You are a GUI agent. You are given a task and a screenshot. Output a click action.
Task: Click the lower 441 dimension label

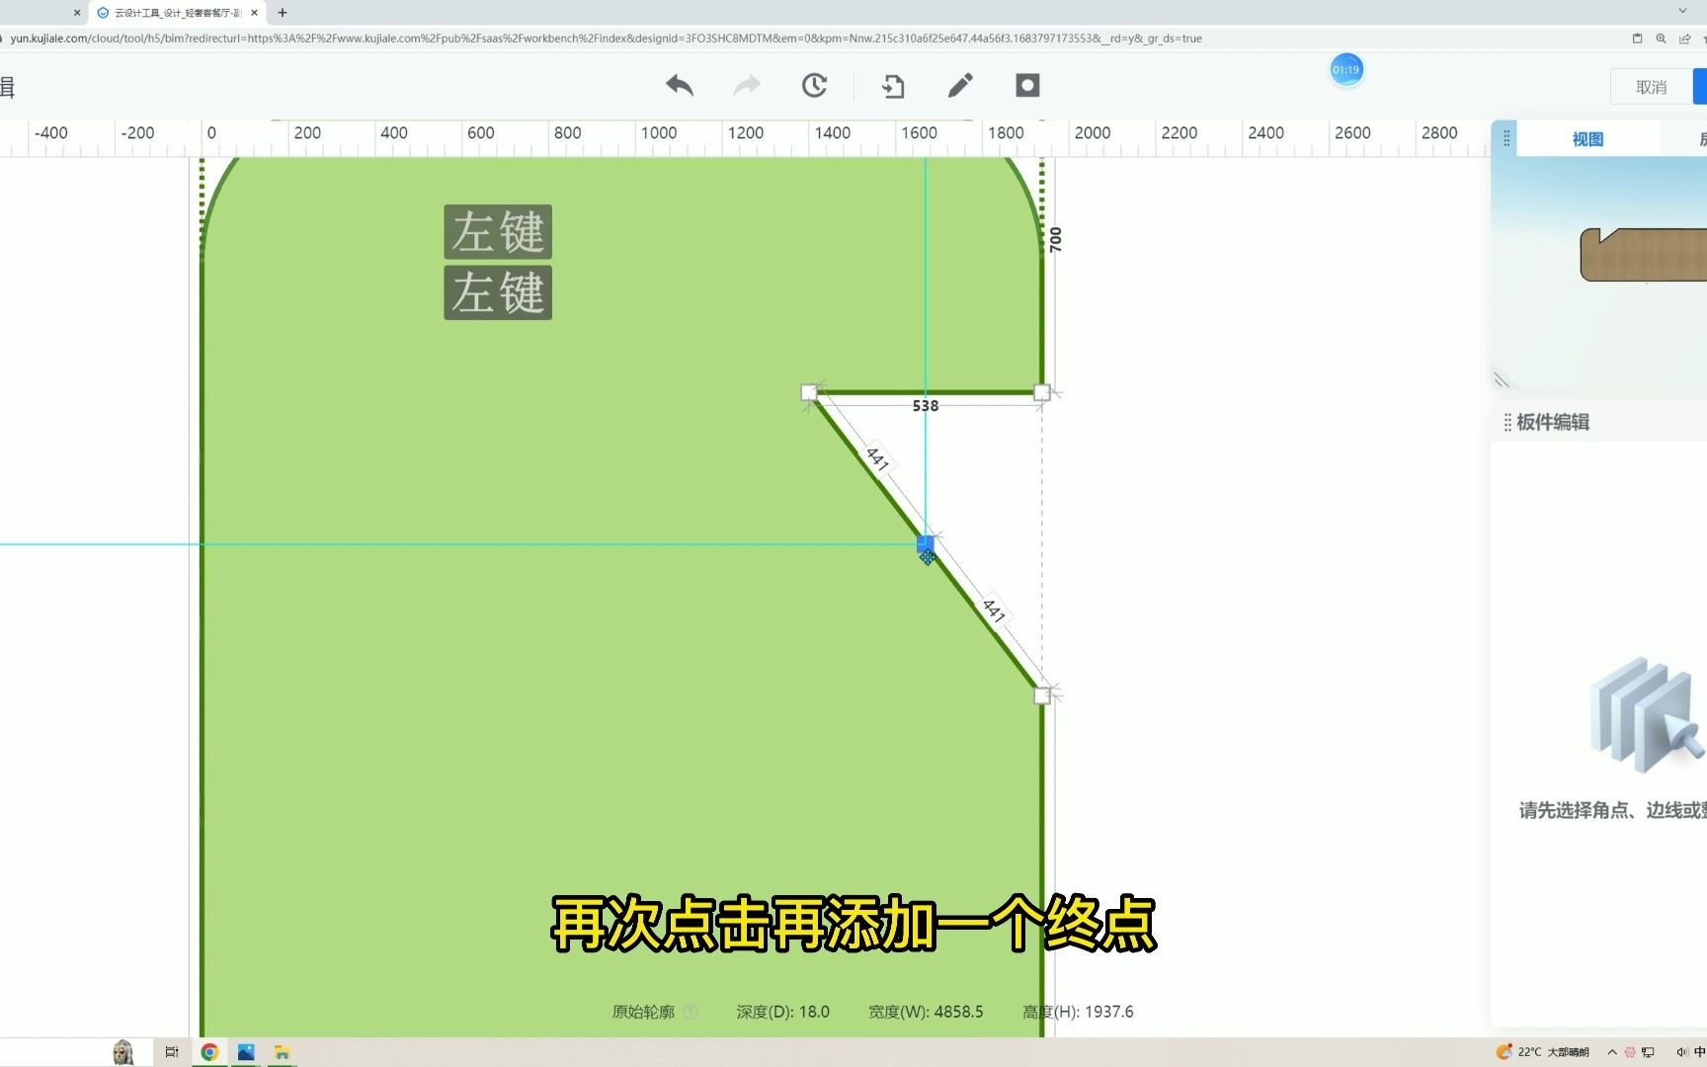[994, 611]
